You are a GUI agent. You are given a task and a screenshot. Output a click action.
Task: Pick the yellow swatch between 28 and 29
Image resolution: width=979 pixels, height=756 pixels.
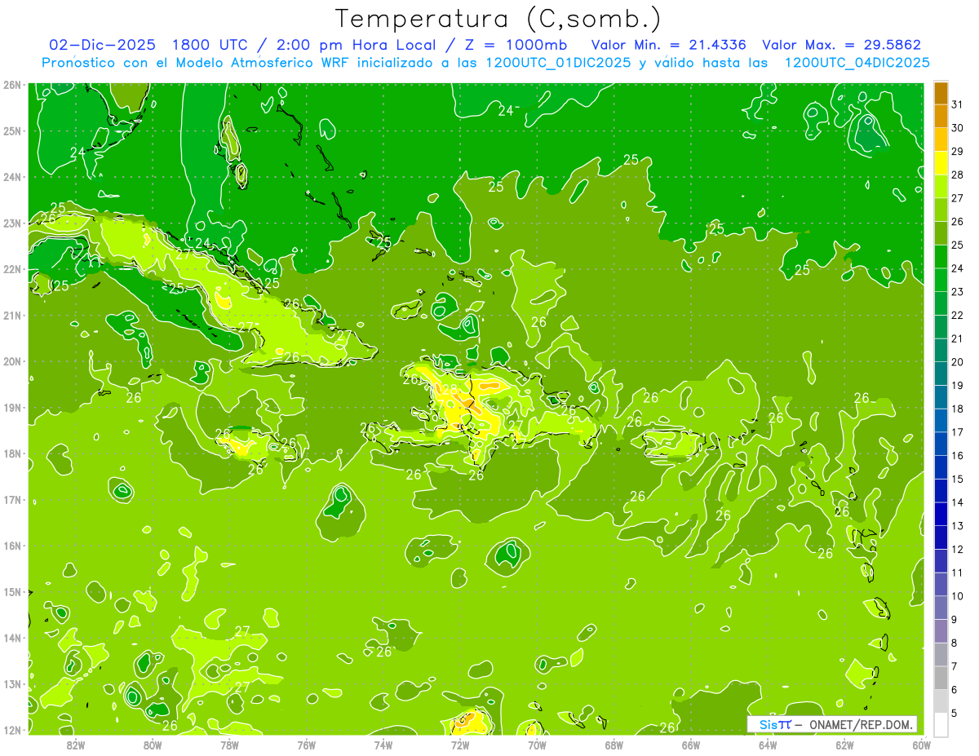[x=941, y=163]
